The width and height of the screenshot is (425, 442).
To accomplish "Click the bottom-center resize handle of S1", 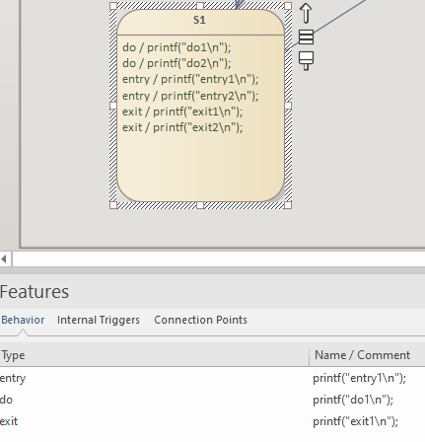I will [x=200, y=205].
